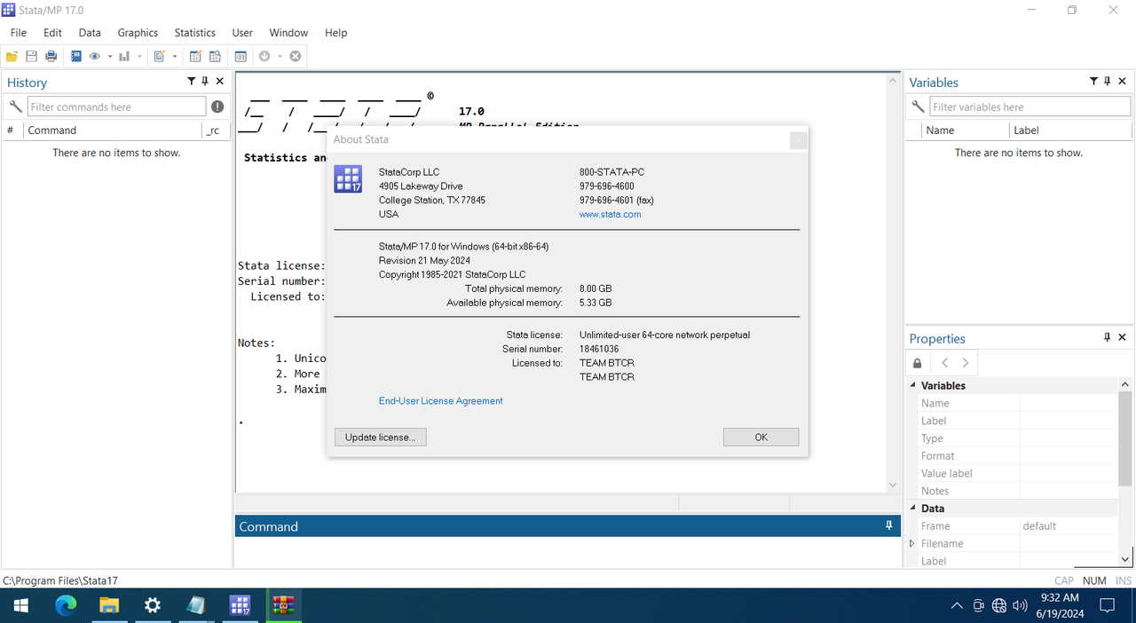
Task: Click the Results window vertical scrollbar
Action: click(893, 283)
